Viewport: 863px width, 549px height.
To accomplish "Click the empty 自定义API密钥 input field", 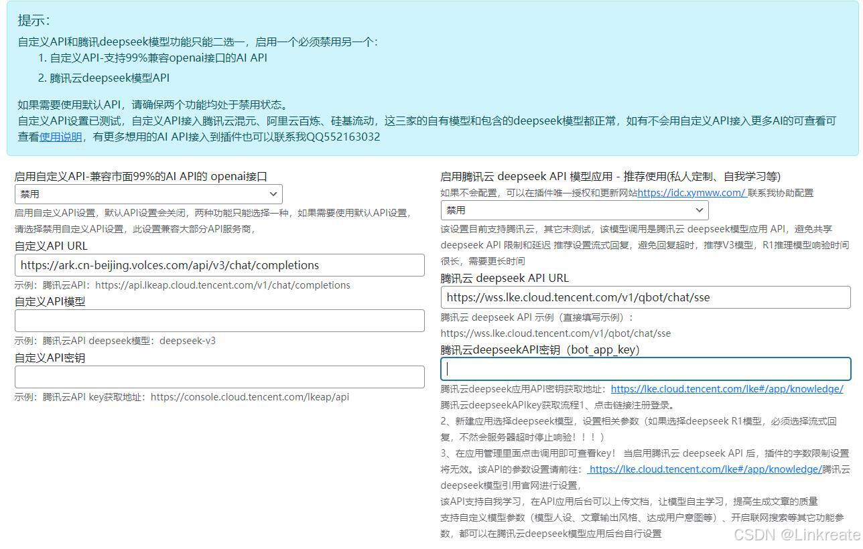I will coord(220,377).
